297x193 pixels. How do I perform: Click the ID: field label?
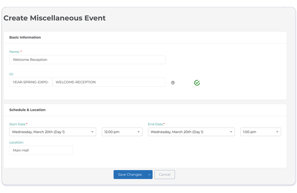(x=11, y=74)
